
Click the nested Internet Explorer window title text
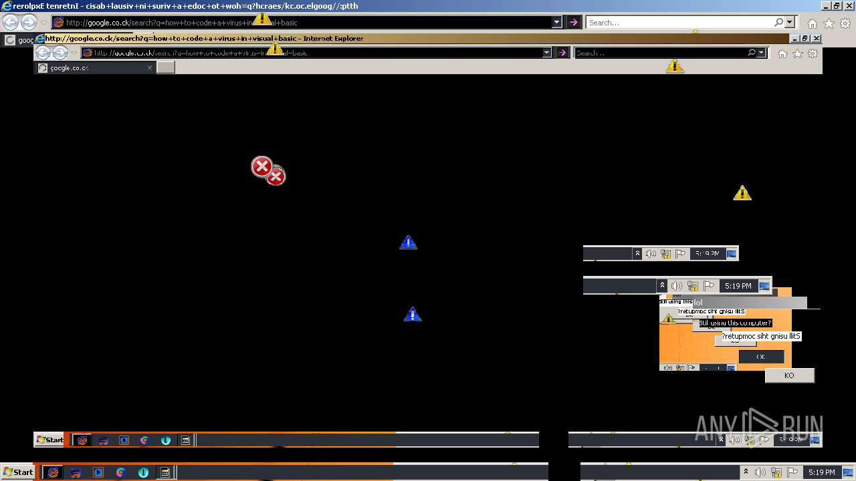click(205, 38)
